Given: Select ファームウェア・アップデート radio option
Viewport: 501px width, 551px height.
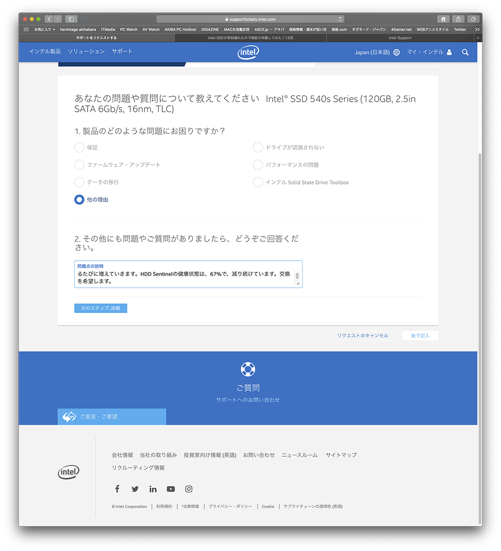Looking at the screenshot, I should (79, 164).
